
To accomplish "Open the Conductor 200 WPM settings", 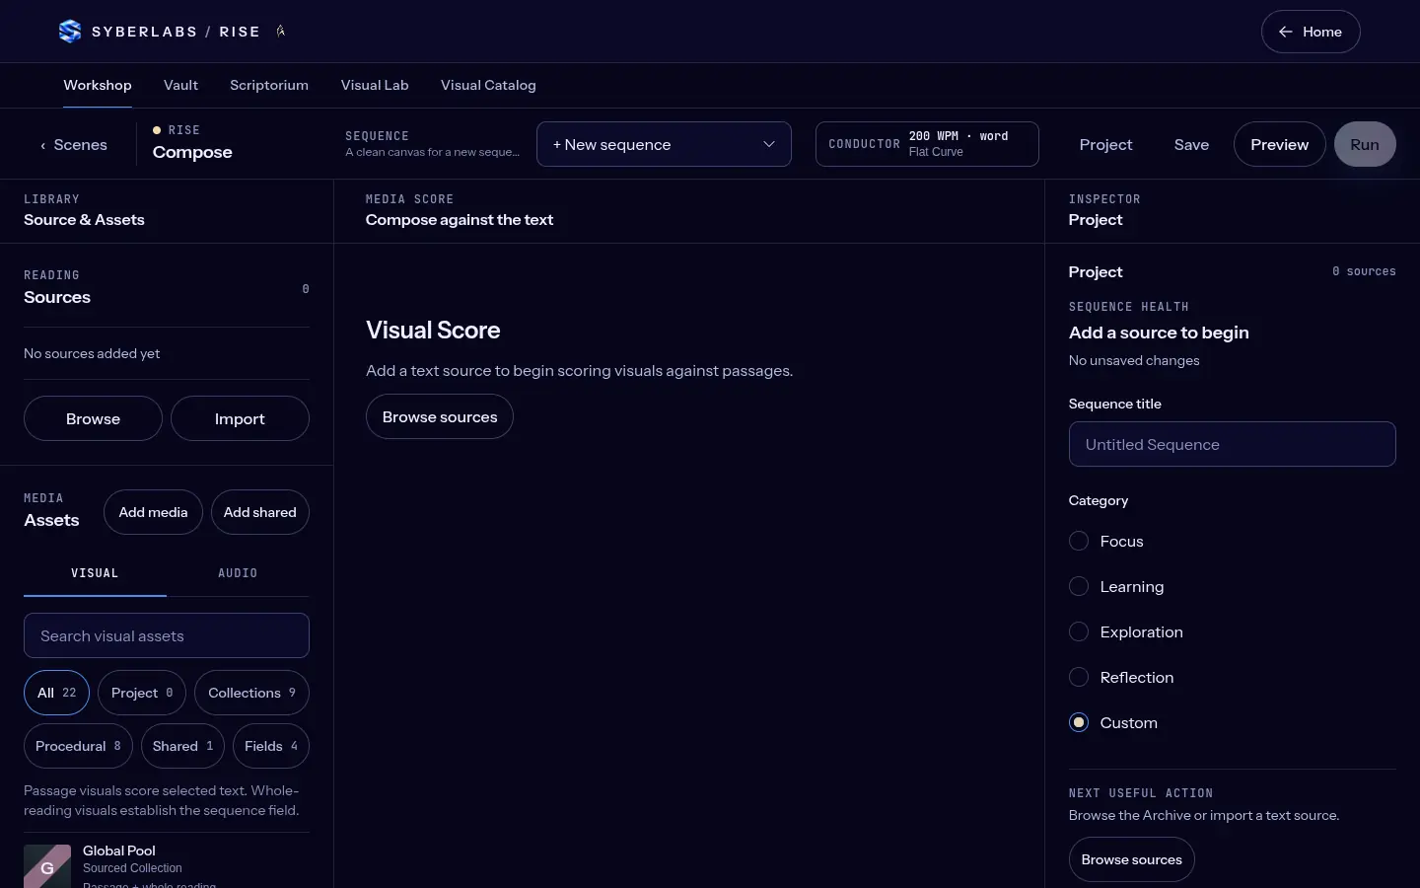I will tap(927, 144).
